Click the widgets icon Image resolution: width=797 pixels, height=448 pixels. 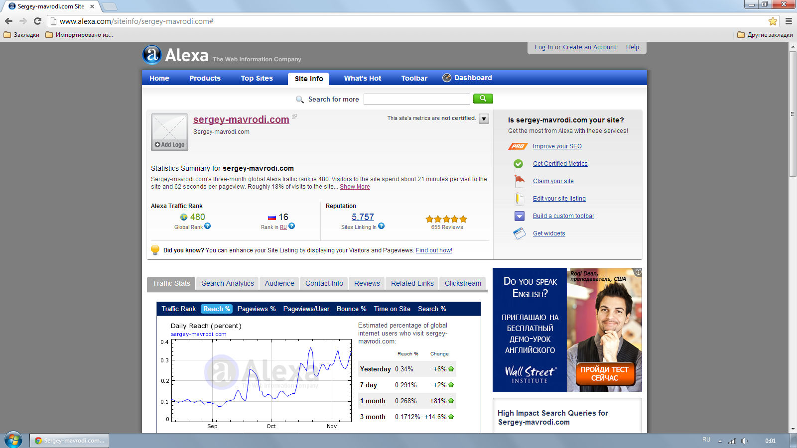click(x=520, y=233)
